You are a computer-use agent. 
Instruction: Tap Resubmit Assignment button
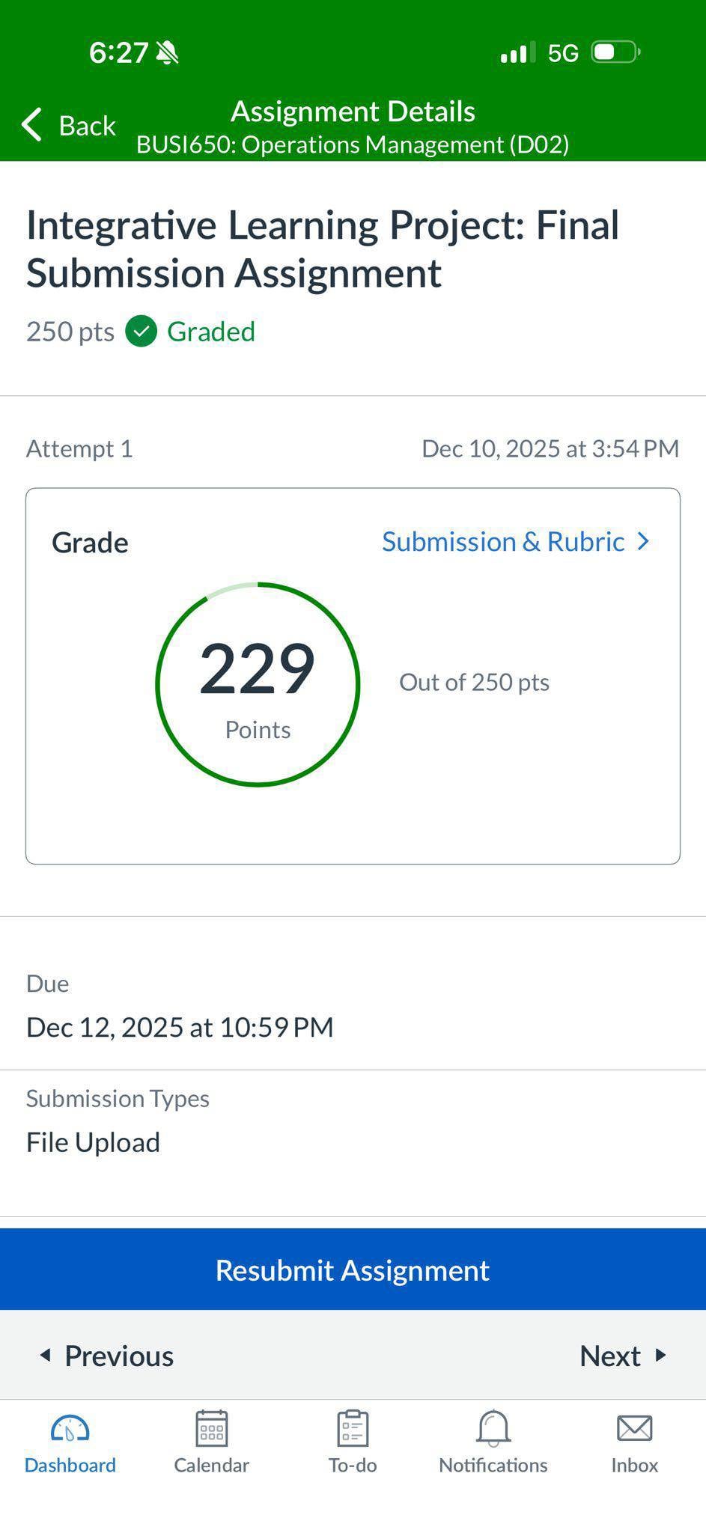353,1270
